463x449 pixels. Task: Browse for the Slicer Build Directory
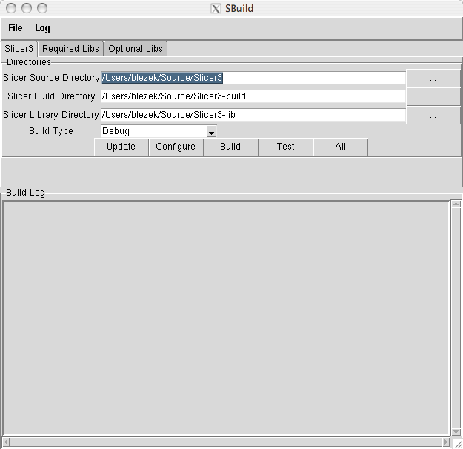tap(433, 97)
